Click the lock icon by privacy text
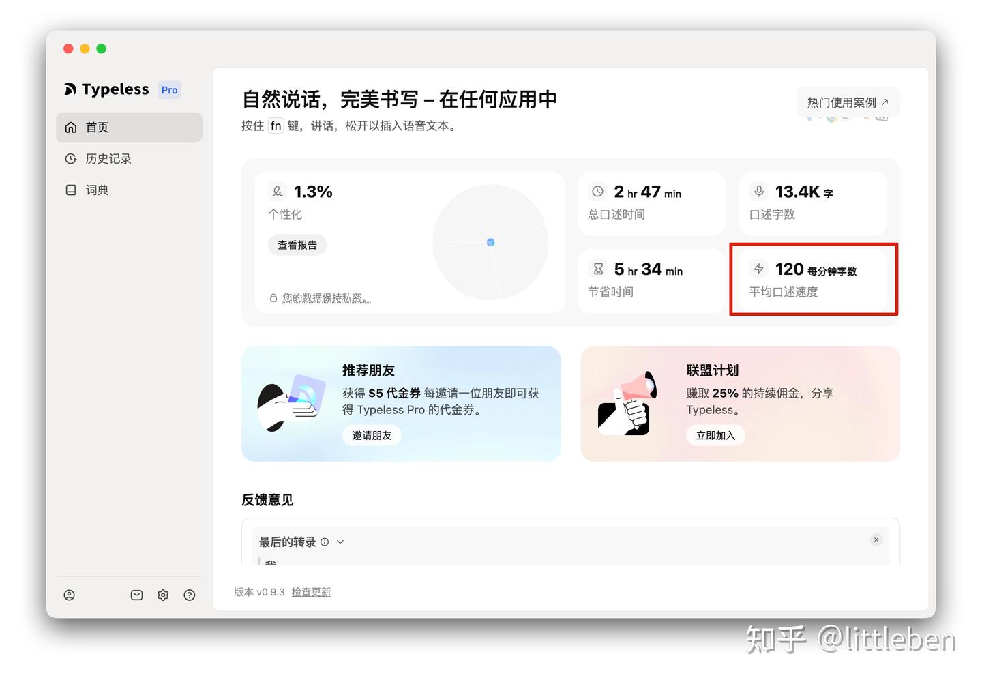Screen dimensions: 982x680 (x=273, y=298)
